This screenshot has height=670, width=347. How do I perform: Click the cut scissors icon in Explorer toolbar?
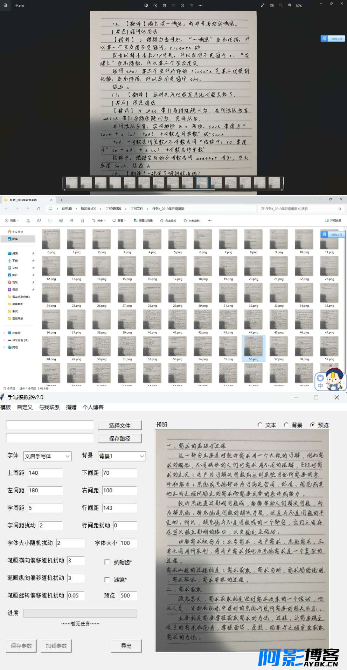coord(28,220)
